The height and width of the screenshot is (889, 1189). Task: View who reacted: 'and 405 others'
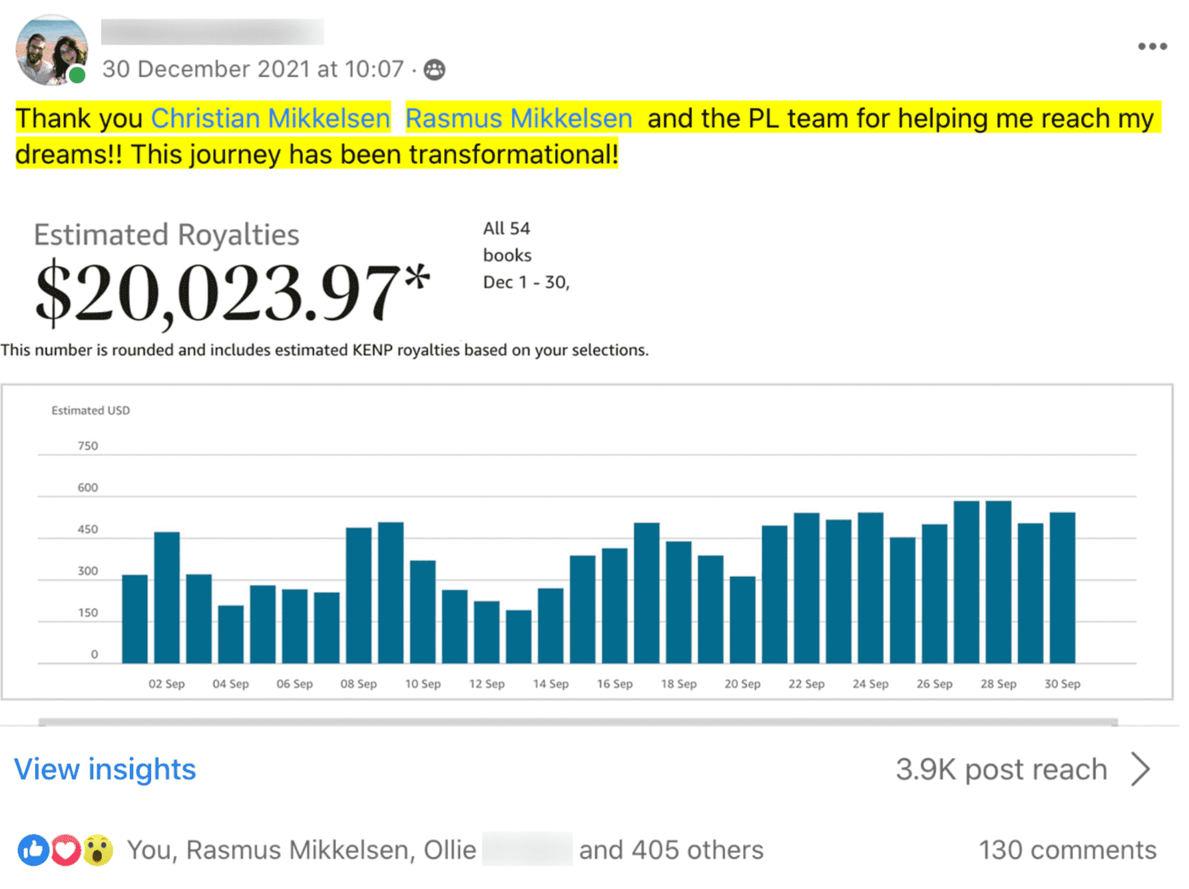(671, 850)
